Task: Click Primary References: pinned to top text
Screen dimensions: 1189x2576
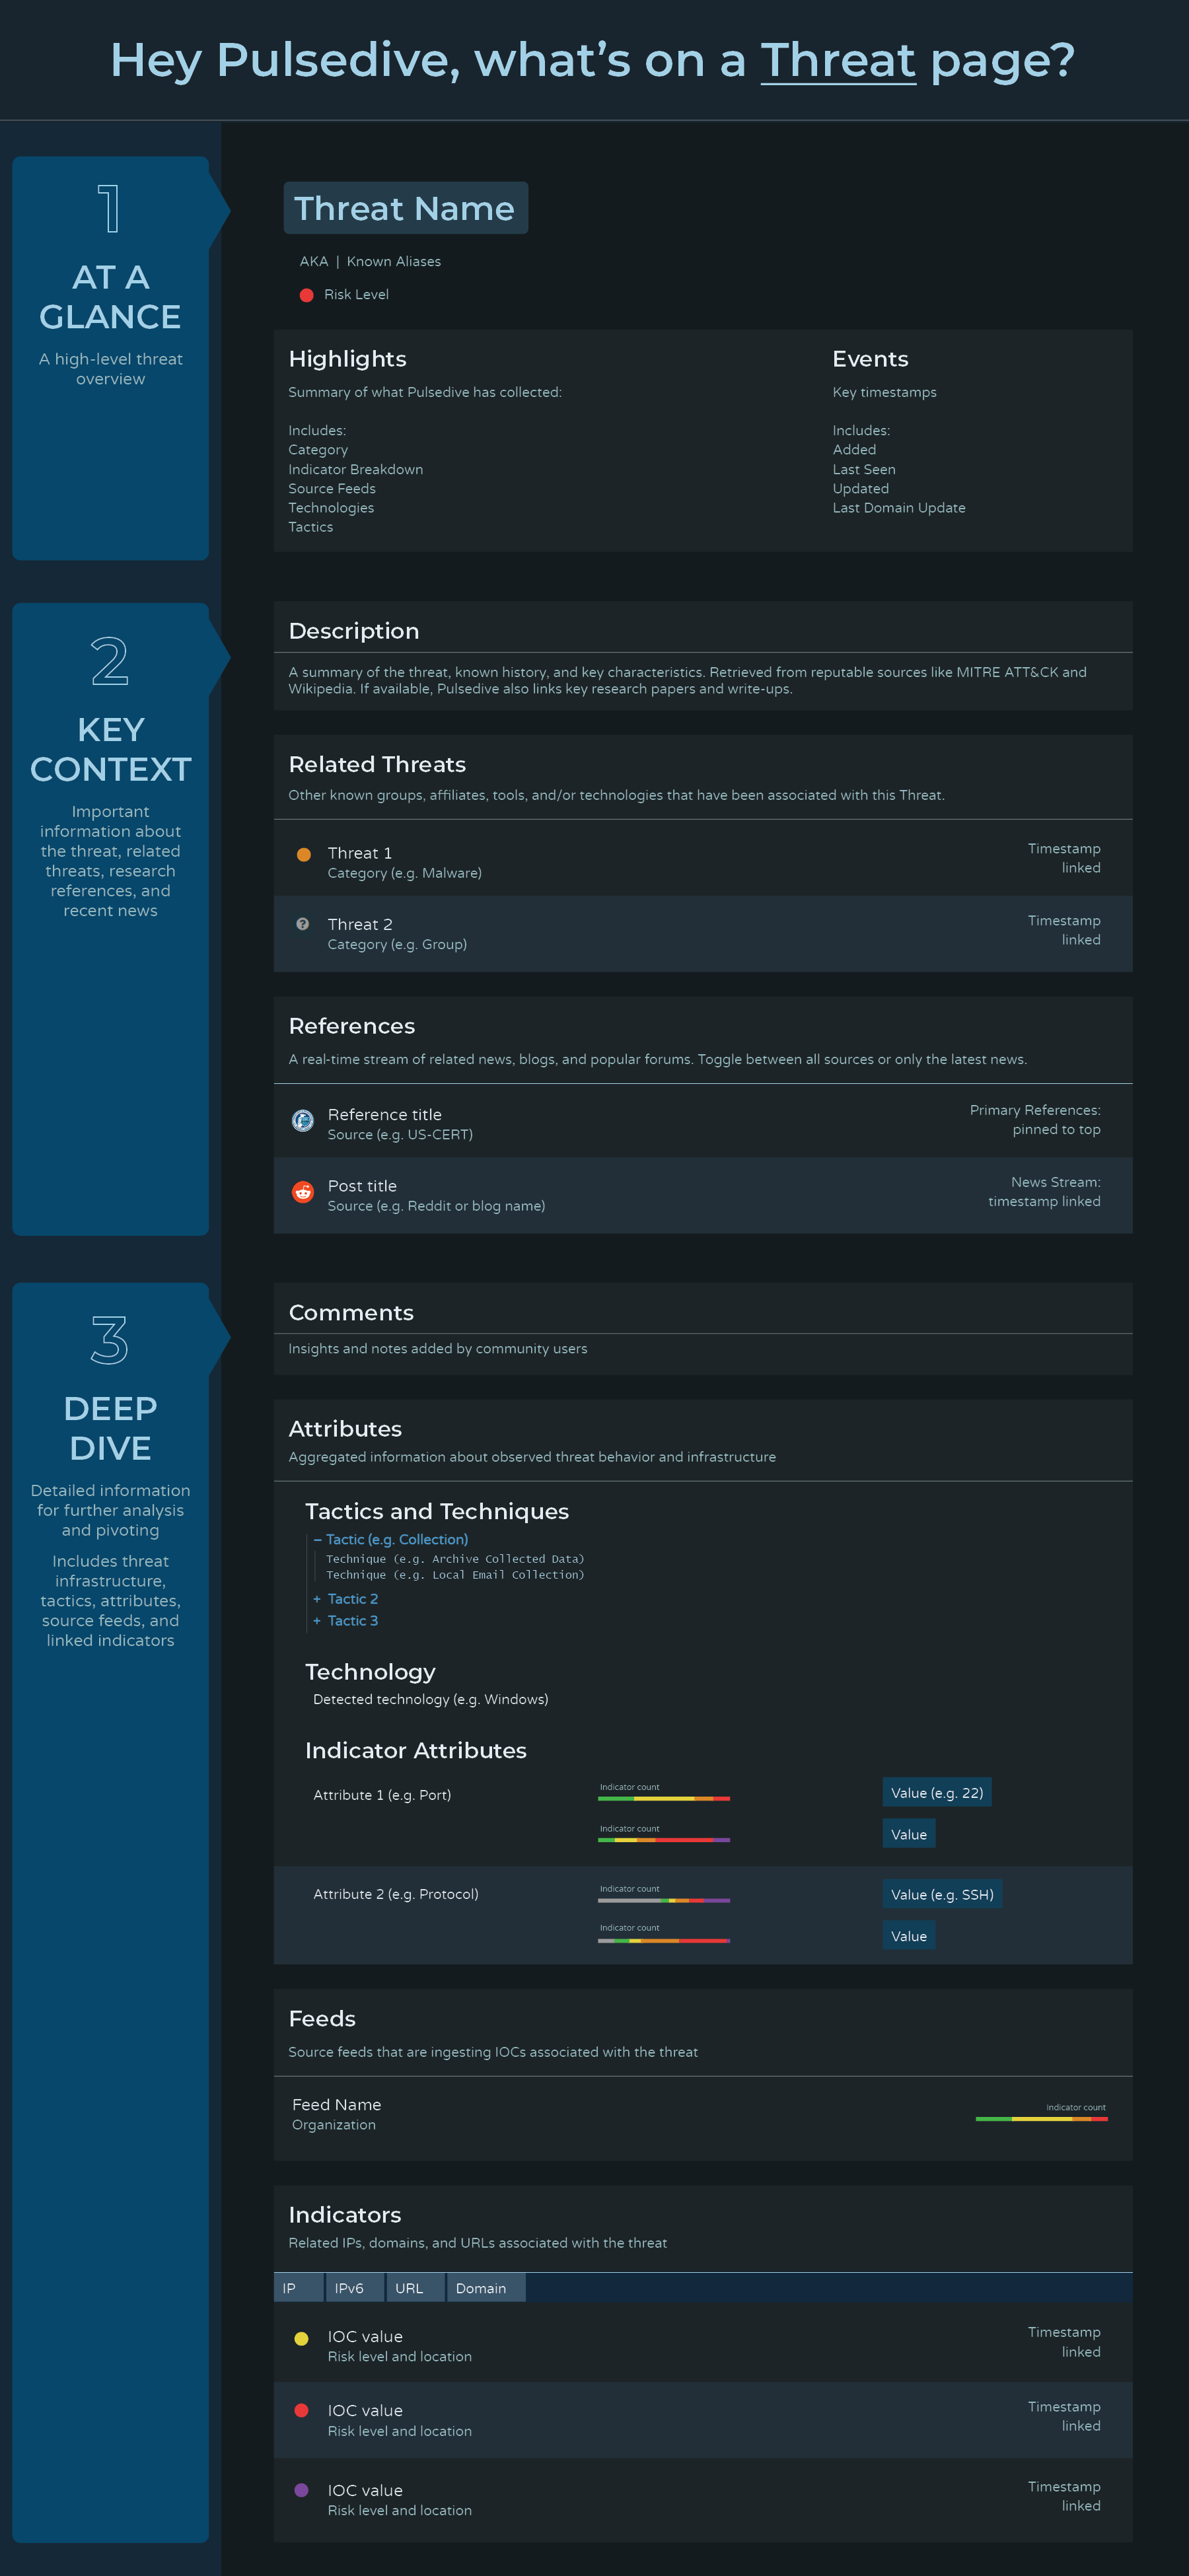Action: (x=1035, y=1121)
